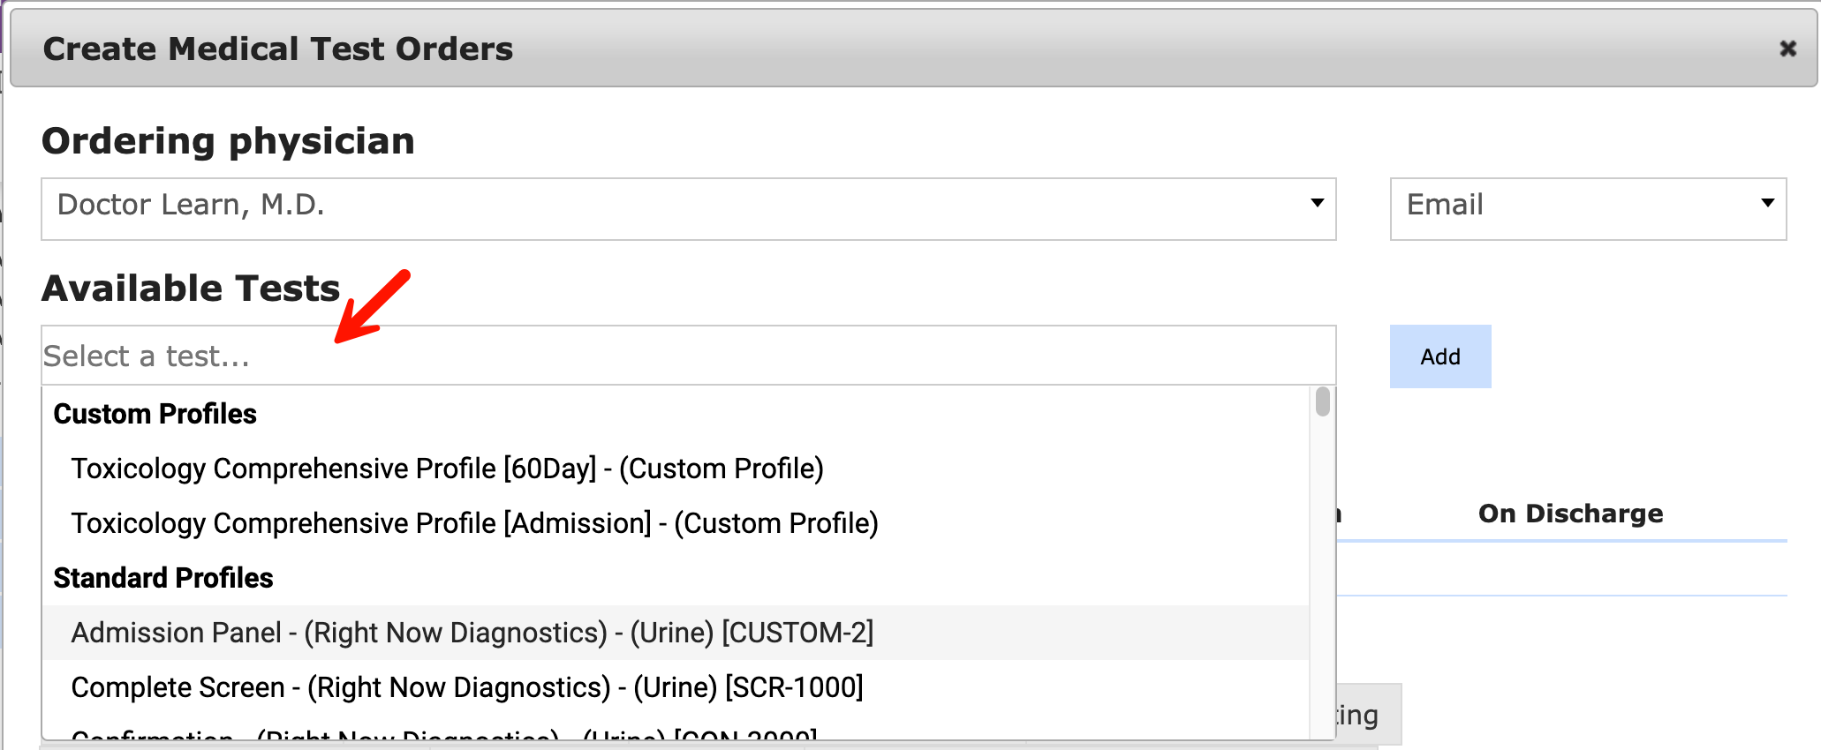The width and height of the screenshot is (1821, 750).
Task: Focus the Select a test search field
Action: tap(687, 356)
